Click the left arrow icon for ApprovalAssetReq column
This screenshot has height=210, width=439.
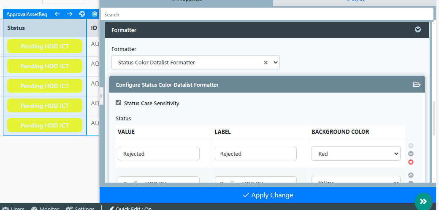(57, 14)
